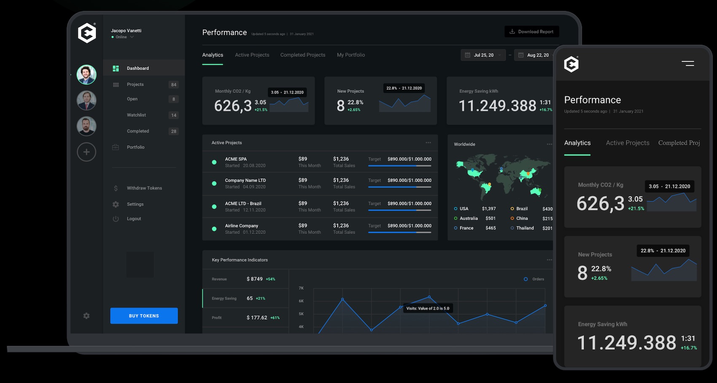Select the top user avatar thumbnail
717x383 pixels.
click(86, 75)
